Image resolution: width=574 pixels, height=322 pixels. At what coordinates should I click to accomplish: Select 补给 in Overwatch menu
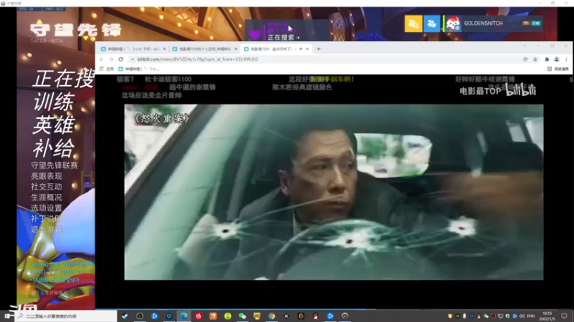(x=54, y=149)
